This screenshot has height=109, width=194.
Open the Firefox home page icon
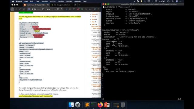coord(24,9)
